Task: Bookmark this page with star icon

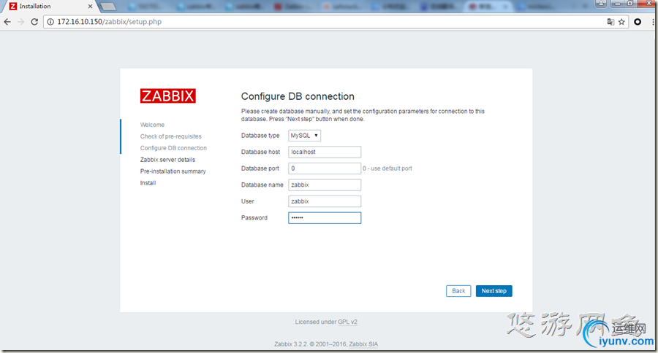Action: point(621,22)
